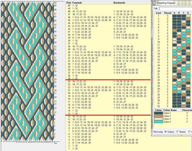Click the Card column header

[158, 13]
